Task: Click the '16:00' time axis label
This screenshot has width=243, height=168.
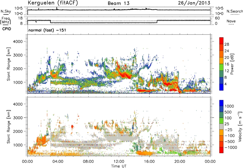Action: (x=149, y=162)
